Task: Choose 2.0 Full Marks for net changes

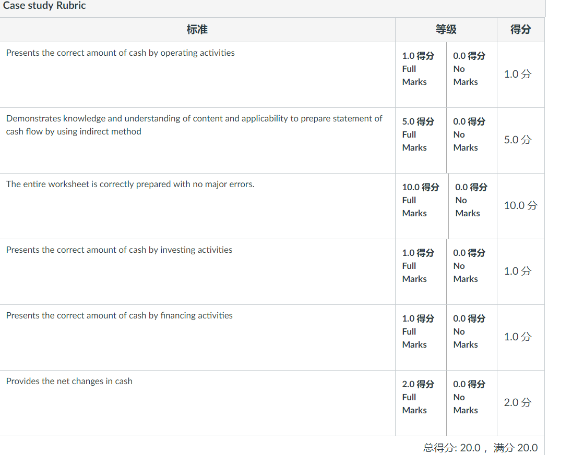Action: coord(421,403)
